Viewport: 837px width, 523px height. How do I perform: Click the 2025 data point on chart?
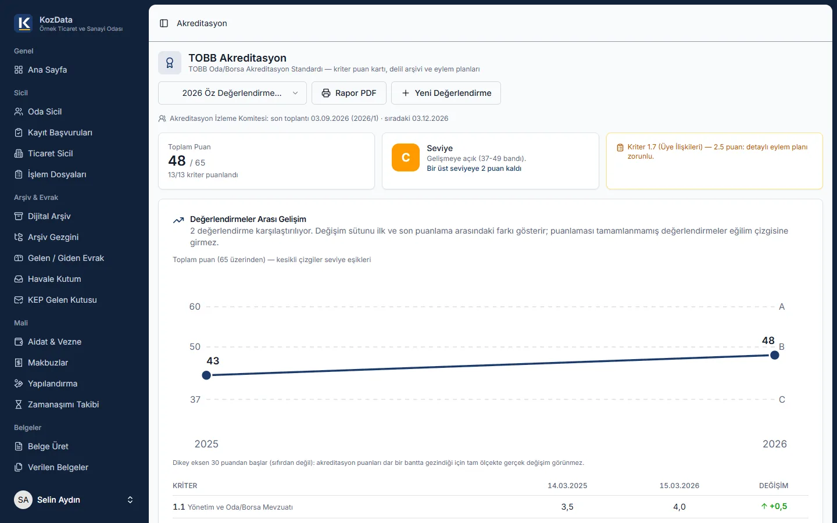(206, 375)
